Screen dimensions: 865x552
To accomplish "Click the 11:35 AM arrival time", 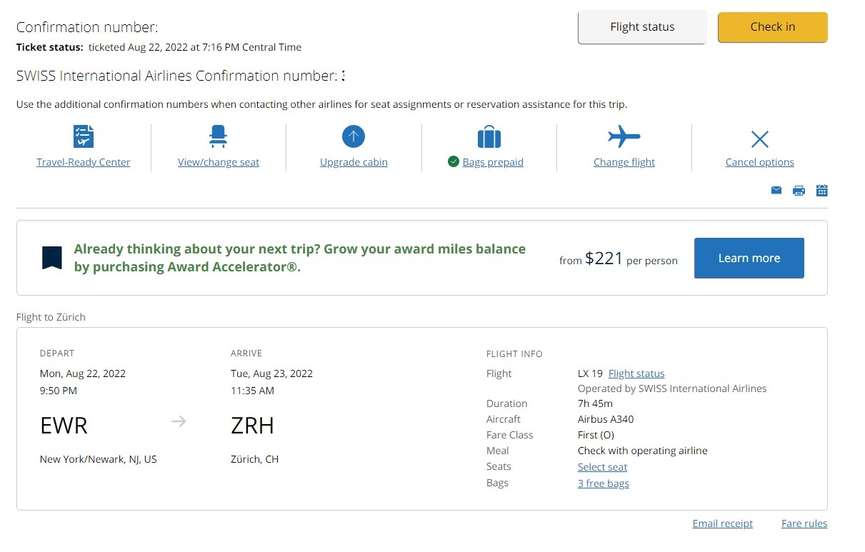I will (x=252, y=391).
